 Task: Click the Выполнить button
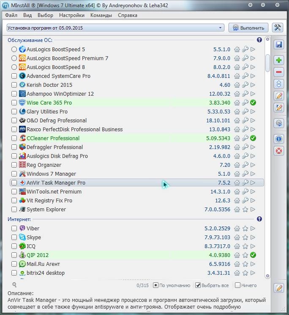(x=248, y=28)
